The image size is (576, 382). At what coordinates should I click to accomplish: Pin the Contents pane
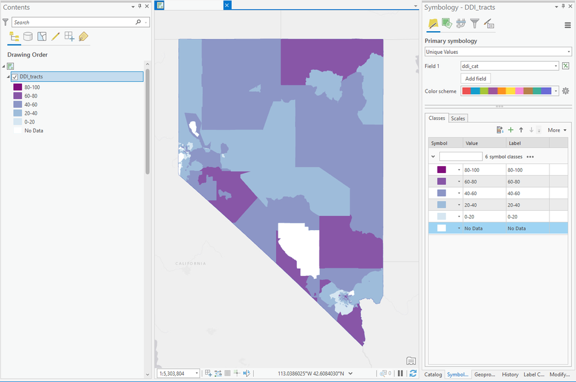[x=140, y=6]
